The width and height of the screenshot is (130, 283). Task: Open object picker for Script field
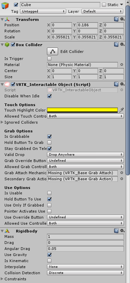122,90
